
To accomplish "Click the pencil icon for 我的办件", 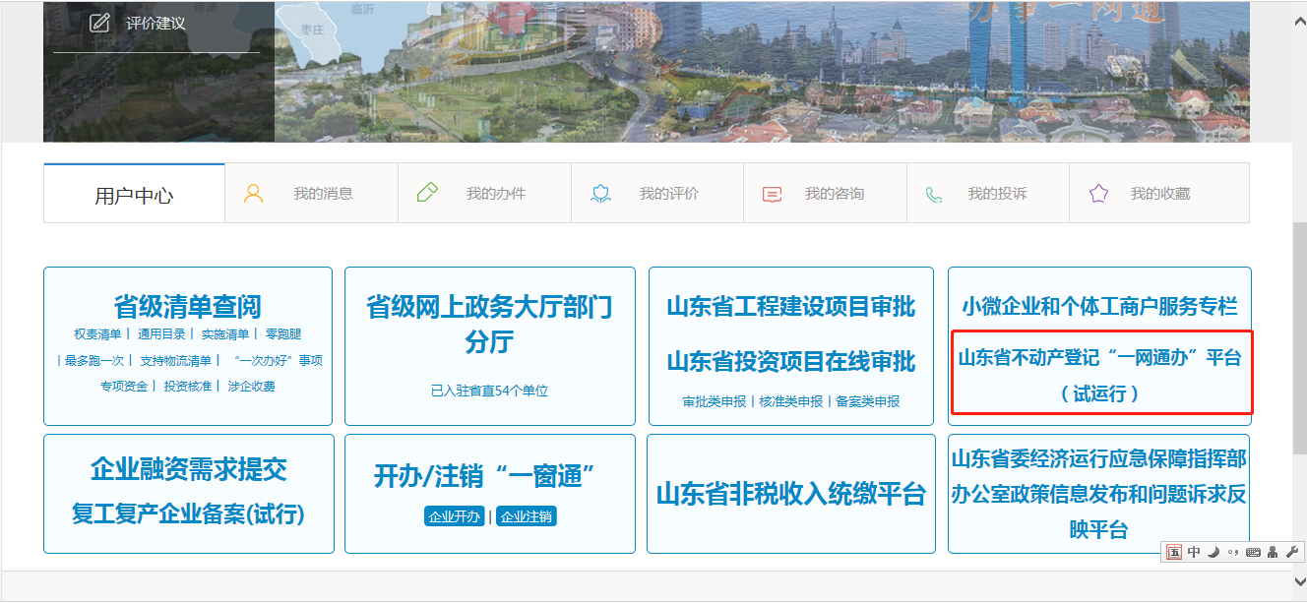I will 427,193.
